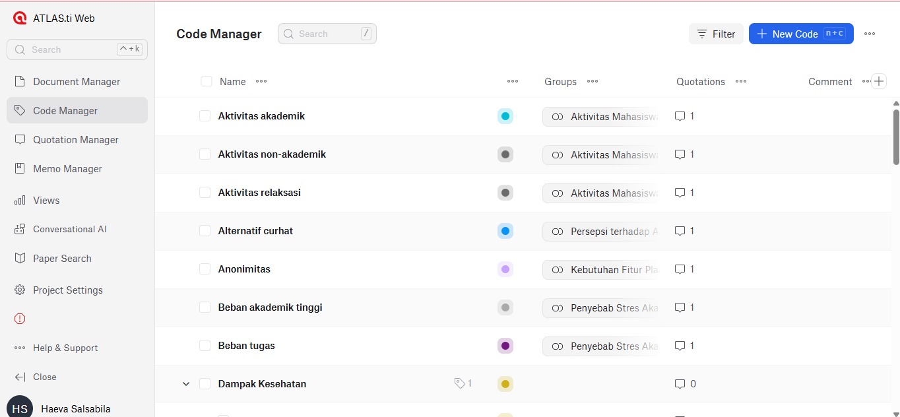Click quotation count icon for Aktivitas relaksasi
This screenshot has width=900, height=417.
[680, 193]
